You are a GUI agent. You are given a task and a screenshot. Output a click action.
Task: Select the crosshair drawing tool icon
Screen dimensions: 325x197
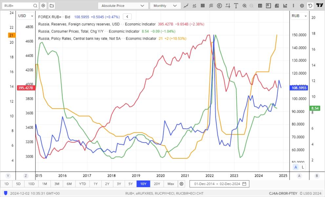tap(228, 6)
